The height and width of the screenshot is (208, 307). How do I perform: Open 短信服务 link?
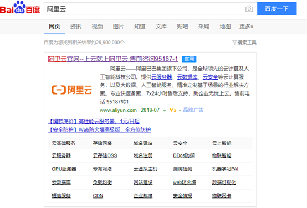(x=62, y=196)
